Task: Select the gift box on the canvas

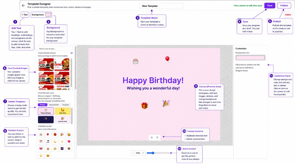Action: pyautogui.click(x=145, y=105)
